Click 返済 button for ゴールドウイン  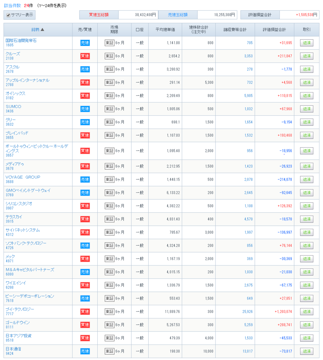pos(306,325)
